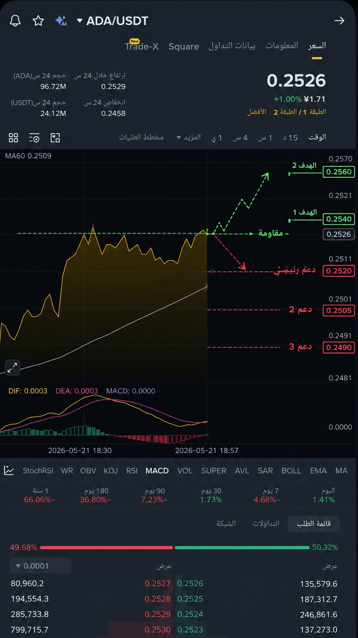Click the current price tag 0.2526 on axis
The width and height of the screenshot is (358, 638).
tap(339, 234)
